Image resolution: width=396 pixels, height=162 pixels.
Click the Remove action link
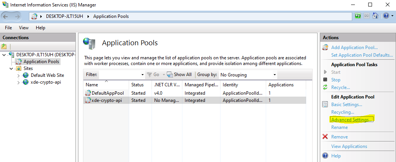[x=339, y=137]
